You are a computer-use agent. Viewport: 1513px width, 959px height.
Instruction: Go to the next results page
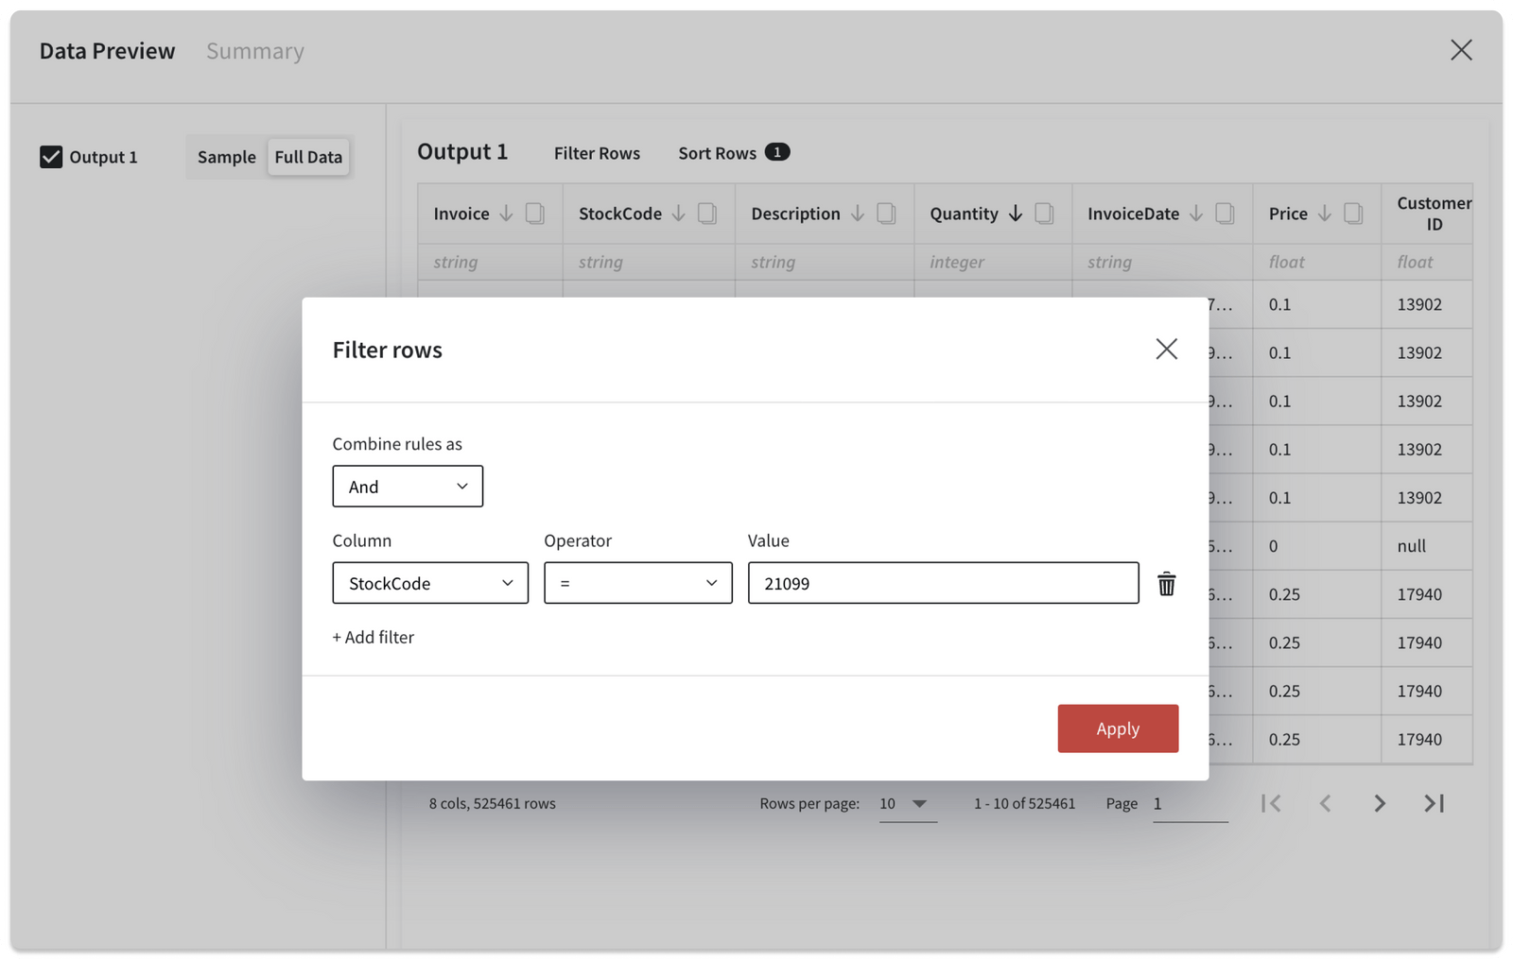click(1380, 803)
